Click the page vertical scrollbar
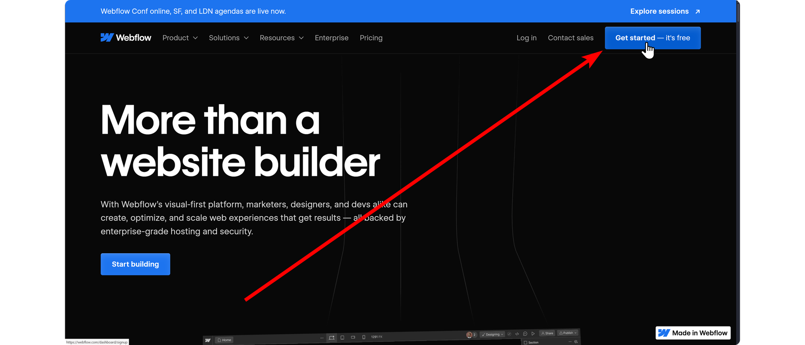The height and width of the screenshot is (345, 805). tap(738, 12)
